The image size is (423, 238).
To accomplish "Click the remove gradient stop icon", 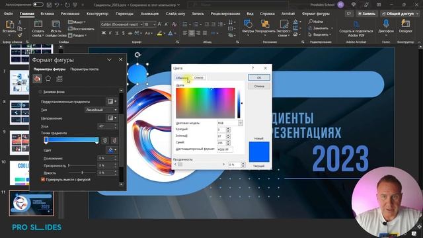I will 114,140.
